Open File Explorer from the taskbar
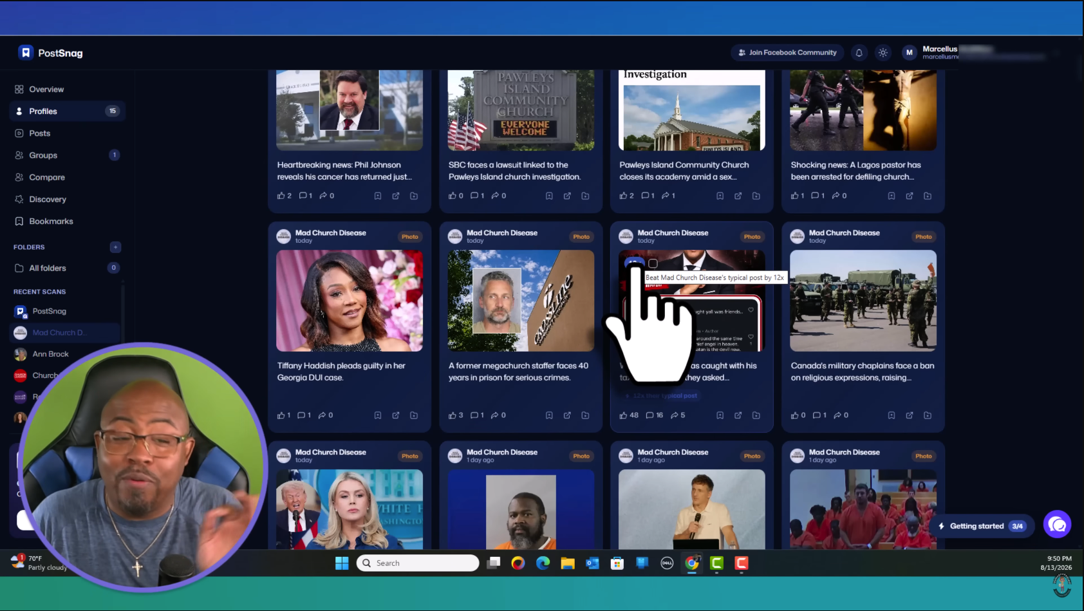The height and width of the screenshot is (611, 1084). tap(567, 563)
